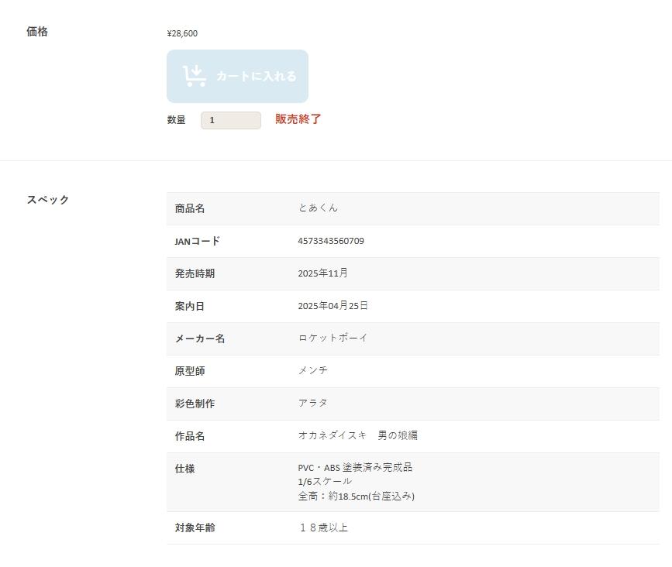Click the 数量 label
Viewport: 672px width, 567px height.
[x=176, y=120]
